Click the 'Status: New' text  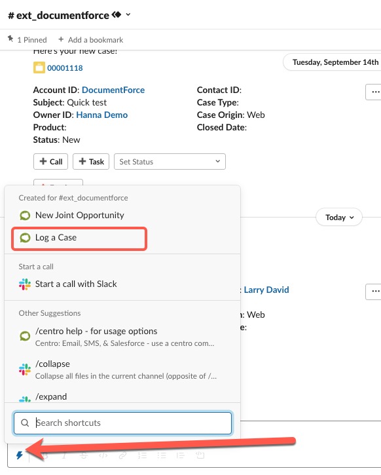point(56,140)
